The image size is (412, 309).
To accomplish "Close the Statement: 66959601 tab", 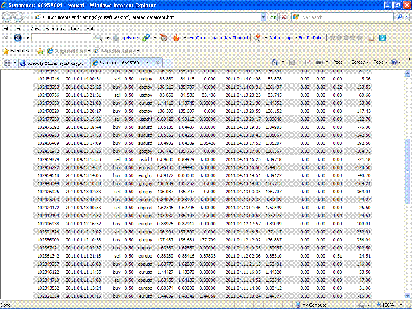I will click(x=157, y=63).
